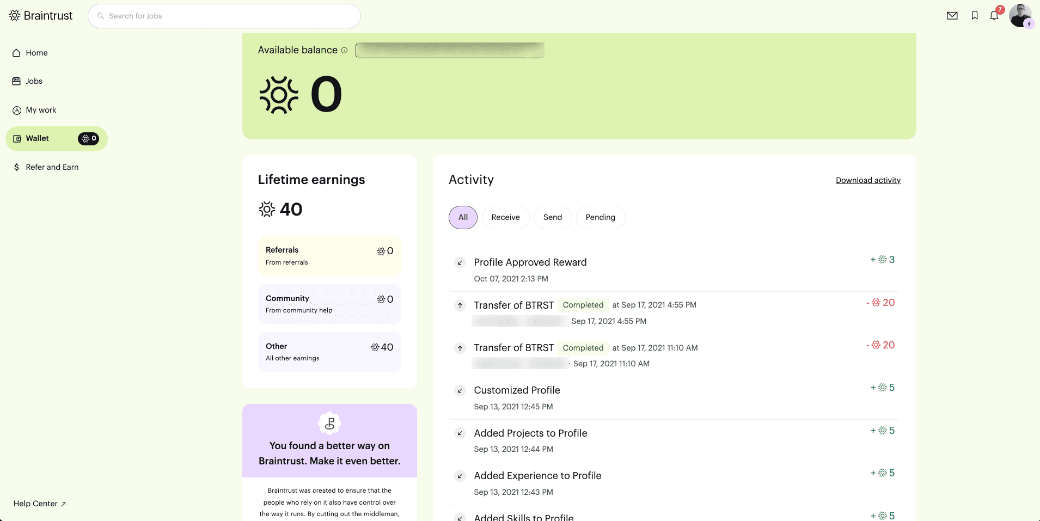This screenshot has height=521, width=1040.
Task: Click the 4:55 PM BTRST transfer arrow icon
Action: (x=460, y=305)
